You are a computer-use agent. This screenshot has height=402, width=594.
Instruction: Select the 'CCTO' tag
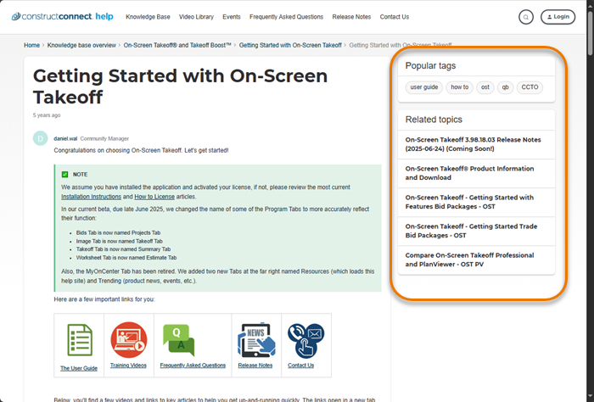tap(530, 87)
